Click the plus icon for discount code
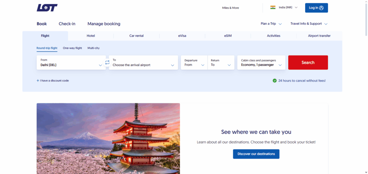 (x=38, y=81)
